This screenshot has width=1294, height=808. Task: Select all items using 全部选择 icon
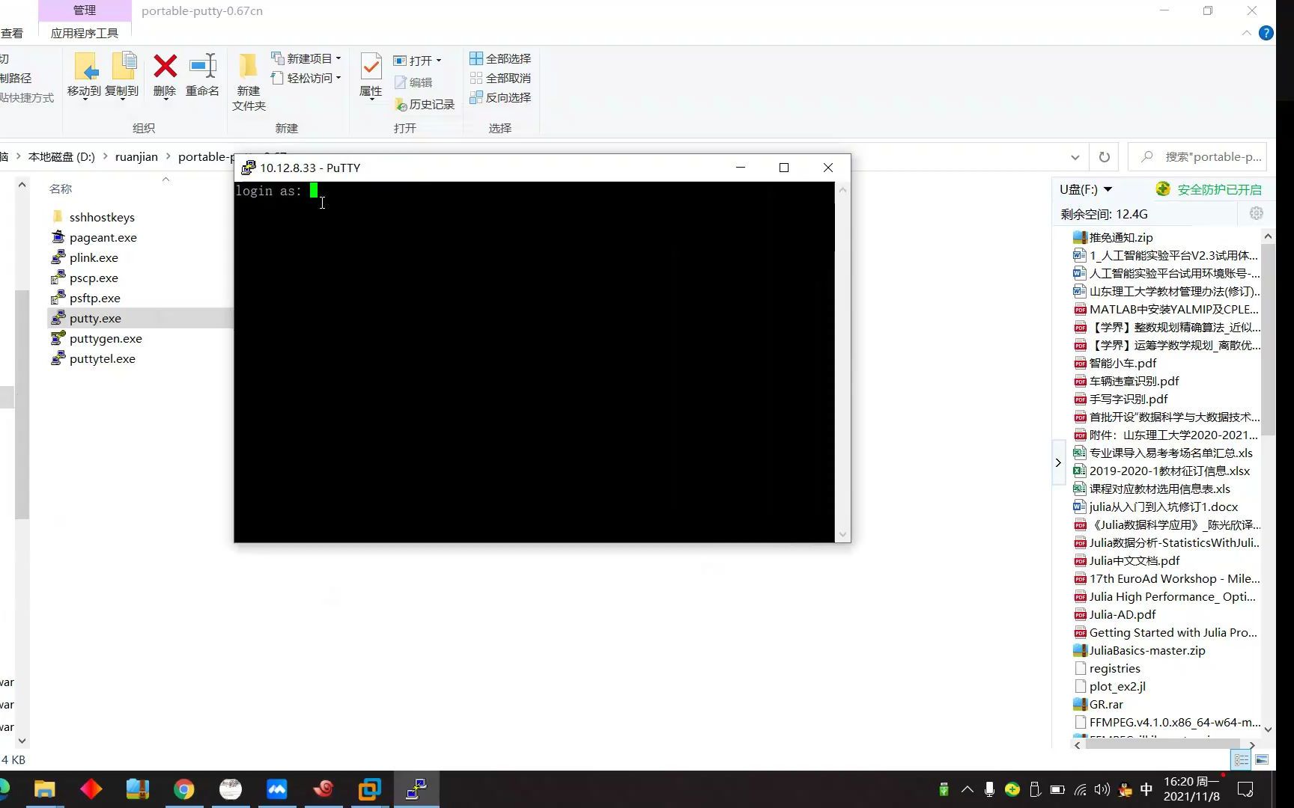pyautogui.click(x=499, y=58)
